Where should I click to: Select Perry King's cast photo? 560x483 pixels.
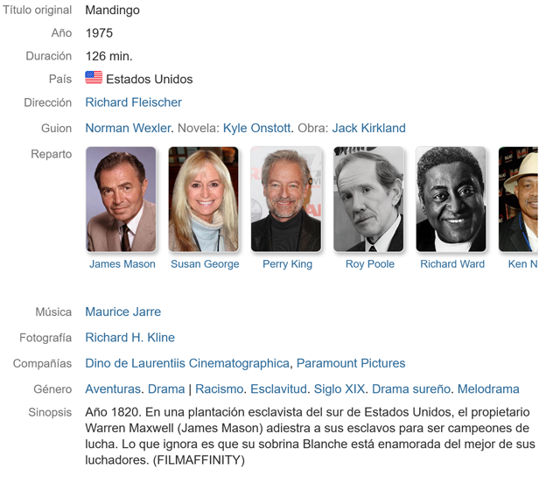[x=286, y=199]
